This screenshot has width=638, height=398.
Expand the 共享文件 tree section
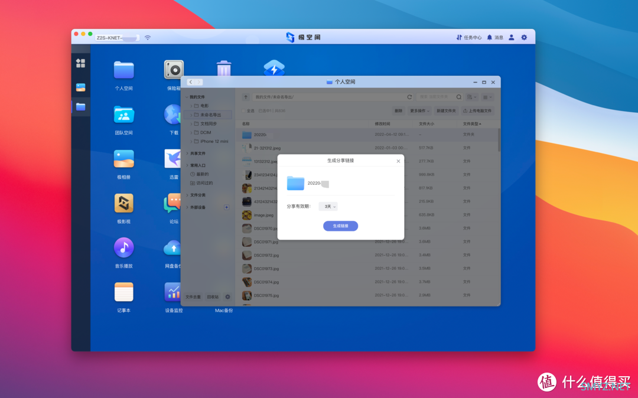point(187,154)
